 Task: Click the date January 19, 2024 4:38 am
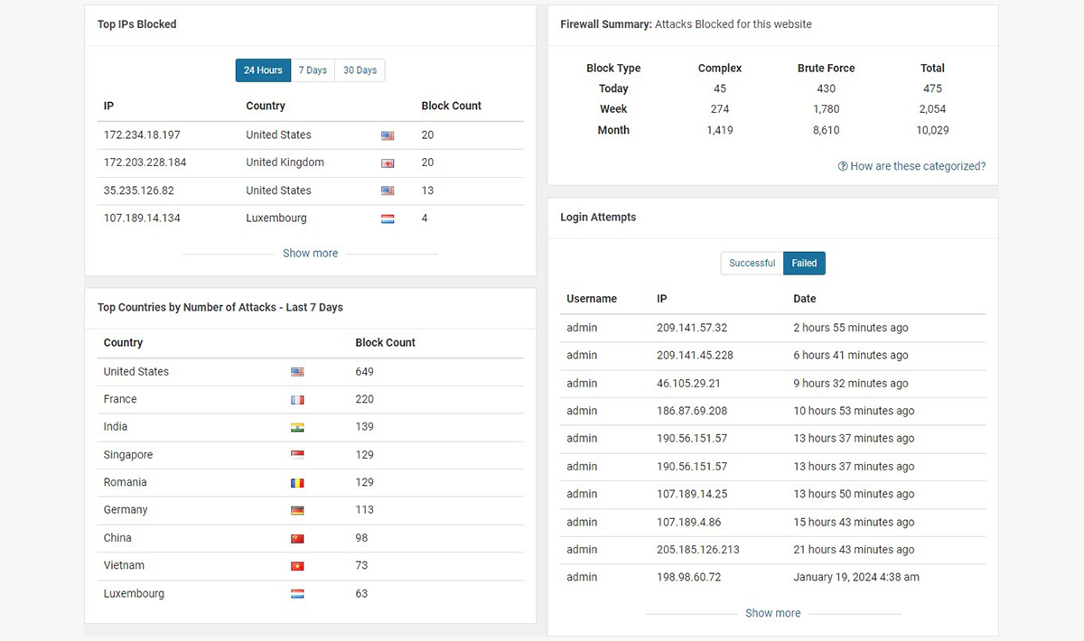[856, 577]
